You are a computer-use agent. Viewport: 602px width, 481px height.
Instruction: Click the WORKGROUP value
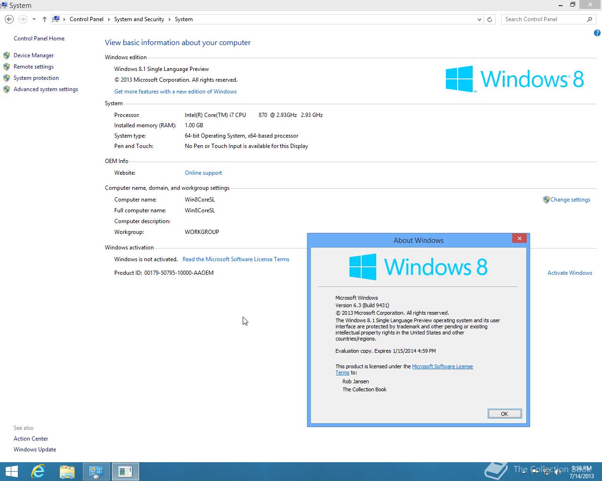pos(202,232)
